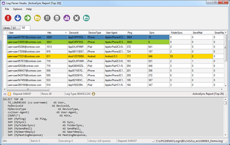Sort by the Sync column header
This screenshot has width=230, height=145.
158,33
